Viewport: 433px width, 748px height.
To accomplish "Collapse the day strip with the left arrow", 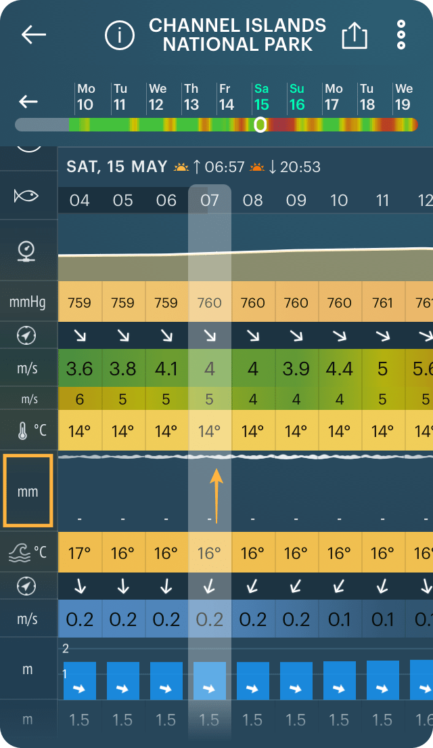I will tap(27, 101).
